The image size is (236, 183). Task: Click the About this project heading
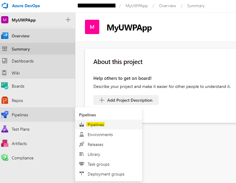pyautogui.click(x=118, y=62)
